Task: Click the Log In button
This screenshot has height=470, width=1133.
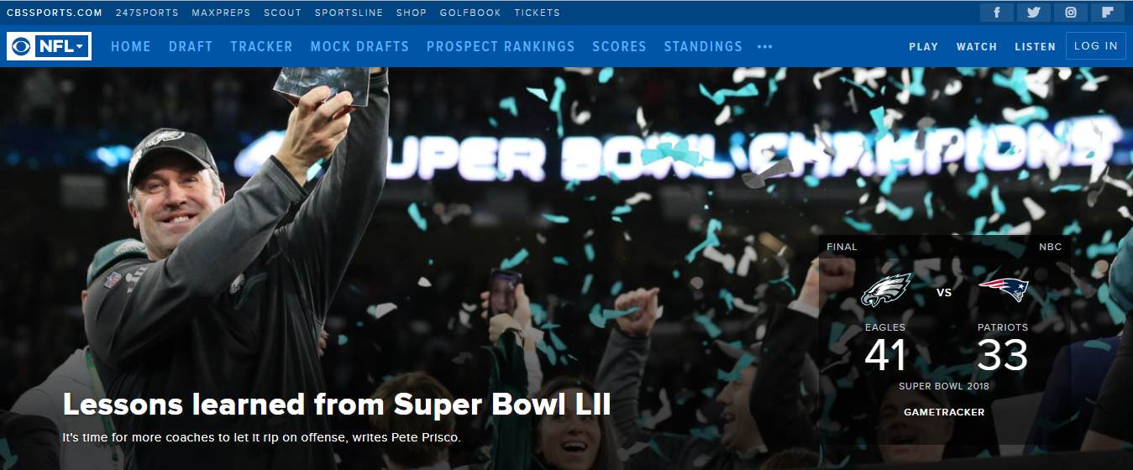Action: click(x=1096, y=46)
